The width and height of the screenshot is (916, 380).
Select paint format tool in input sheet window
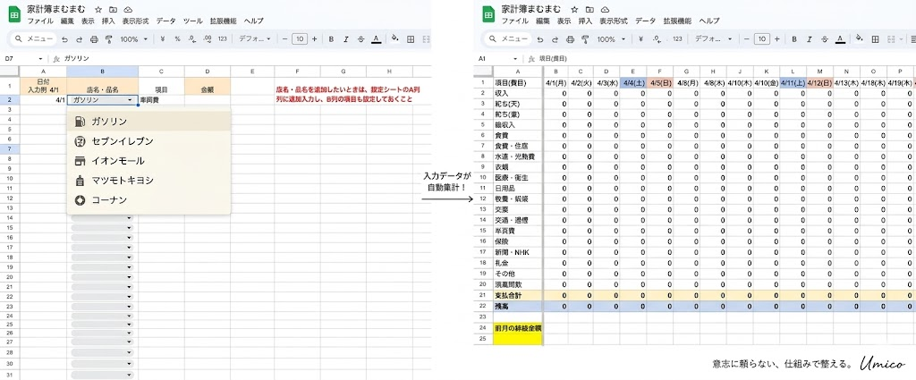coord(108,39)
